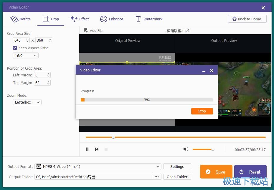Open the Output Format dropdown

pos(98,167)
